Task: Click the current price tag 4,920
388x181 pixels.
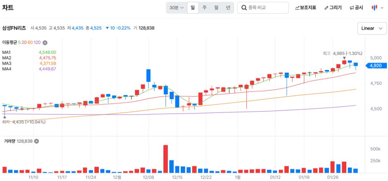Action: pyautogui.click(x=376, y=66)
